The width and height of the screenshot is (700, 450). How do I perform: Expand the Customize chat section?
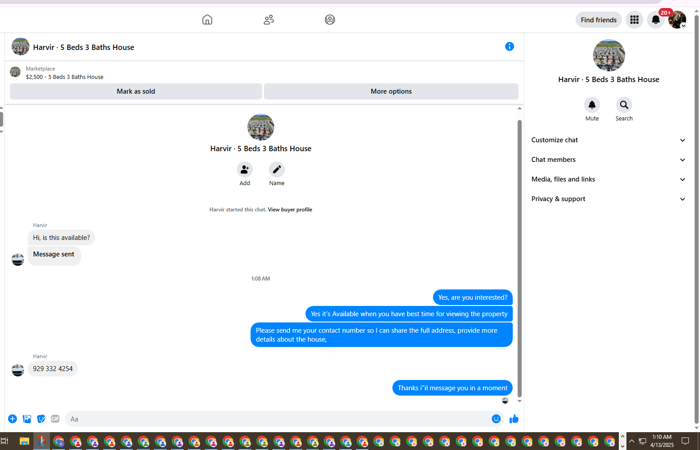pyautogui.click(x=609, y=140)
